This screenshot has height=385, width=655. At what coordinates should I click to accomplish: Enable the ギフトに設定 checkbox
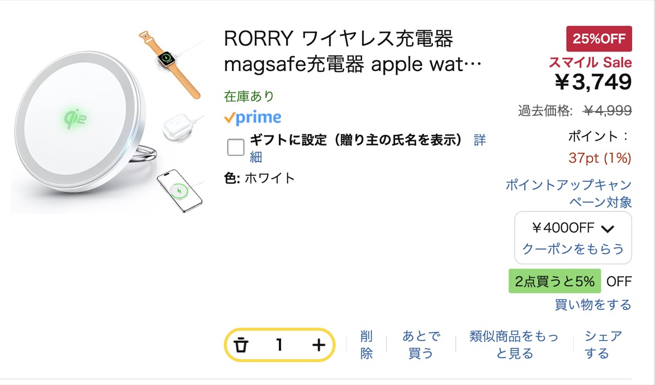click(236, 147)
